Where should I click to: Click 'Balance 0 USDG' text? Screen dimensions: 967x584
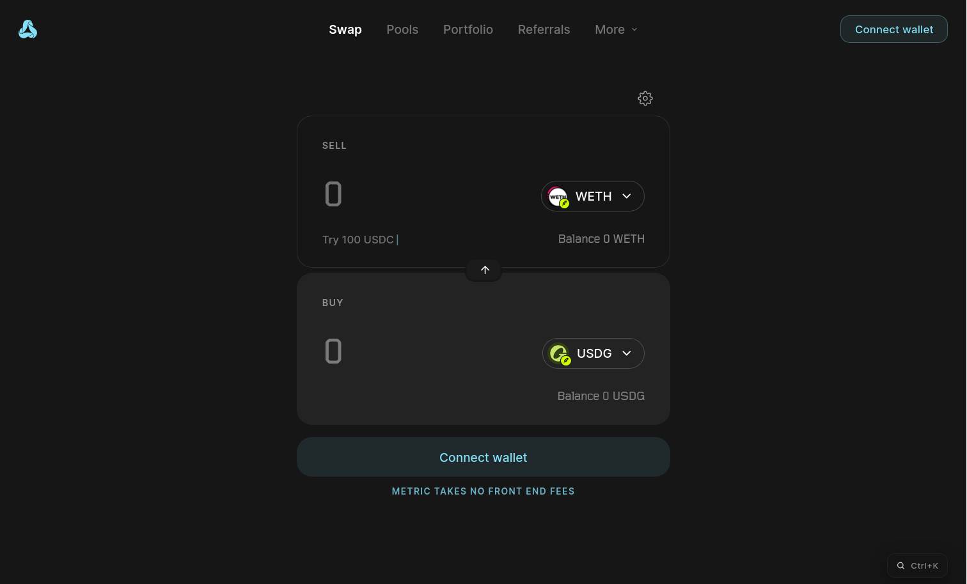601,396
